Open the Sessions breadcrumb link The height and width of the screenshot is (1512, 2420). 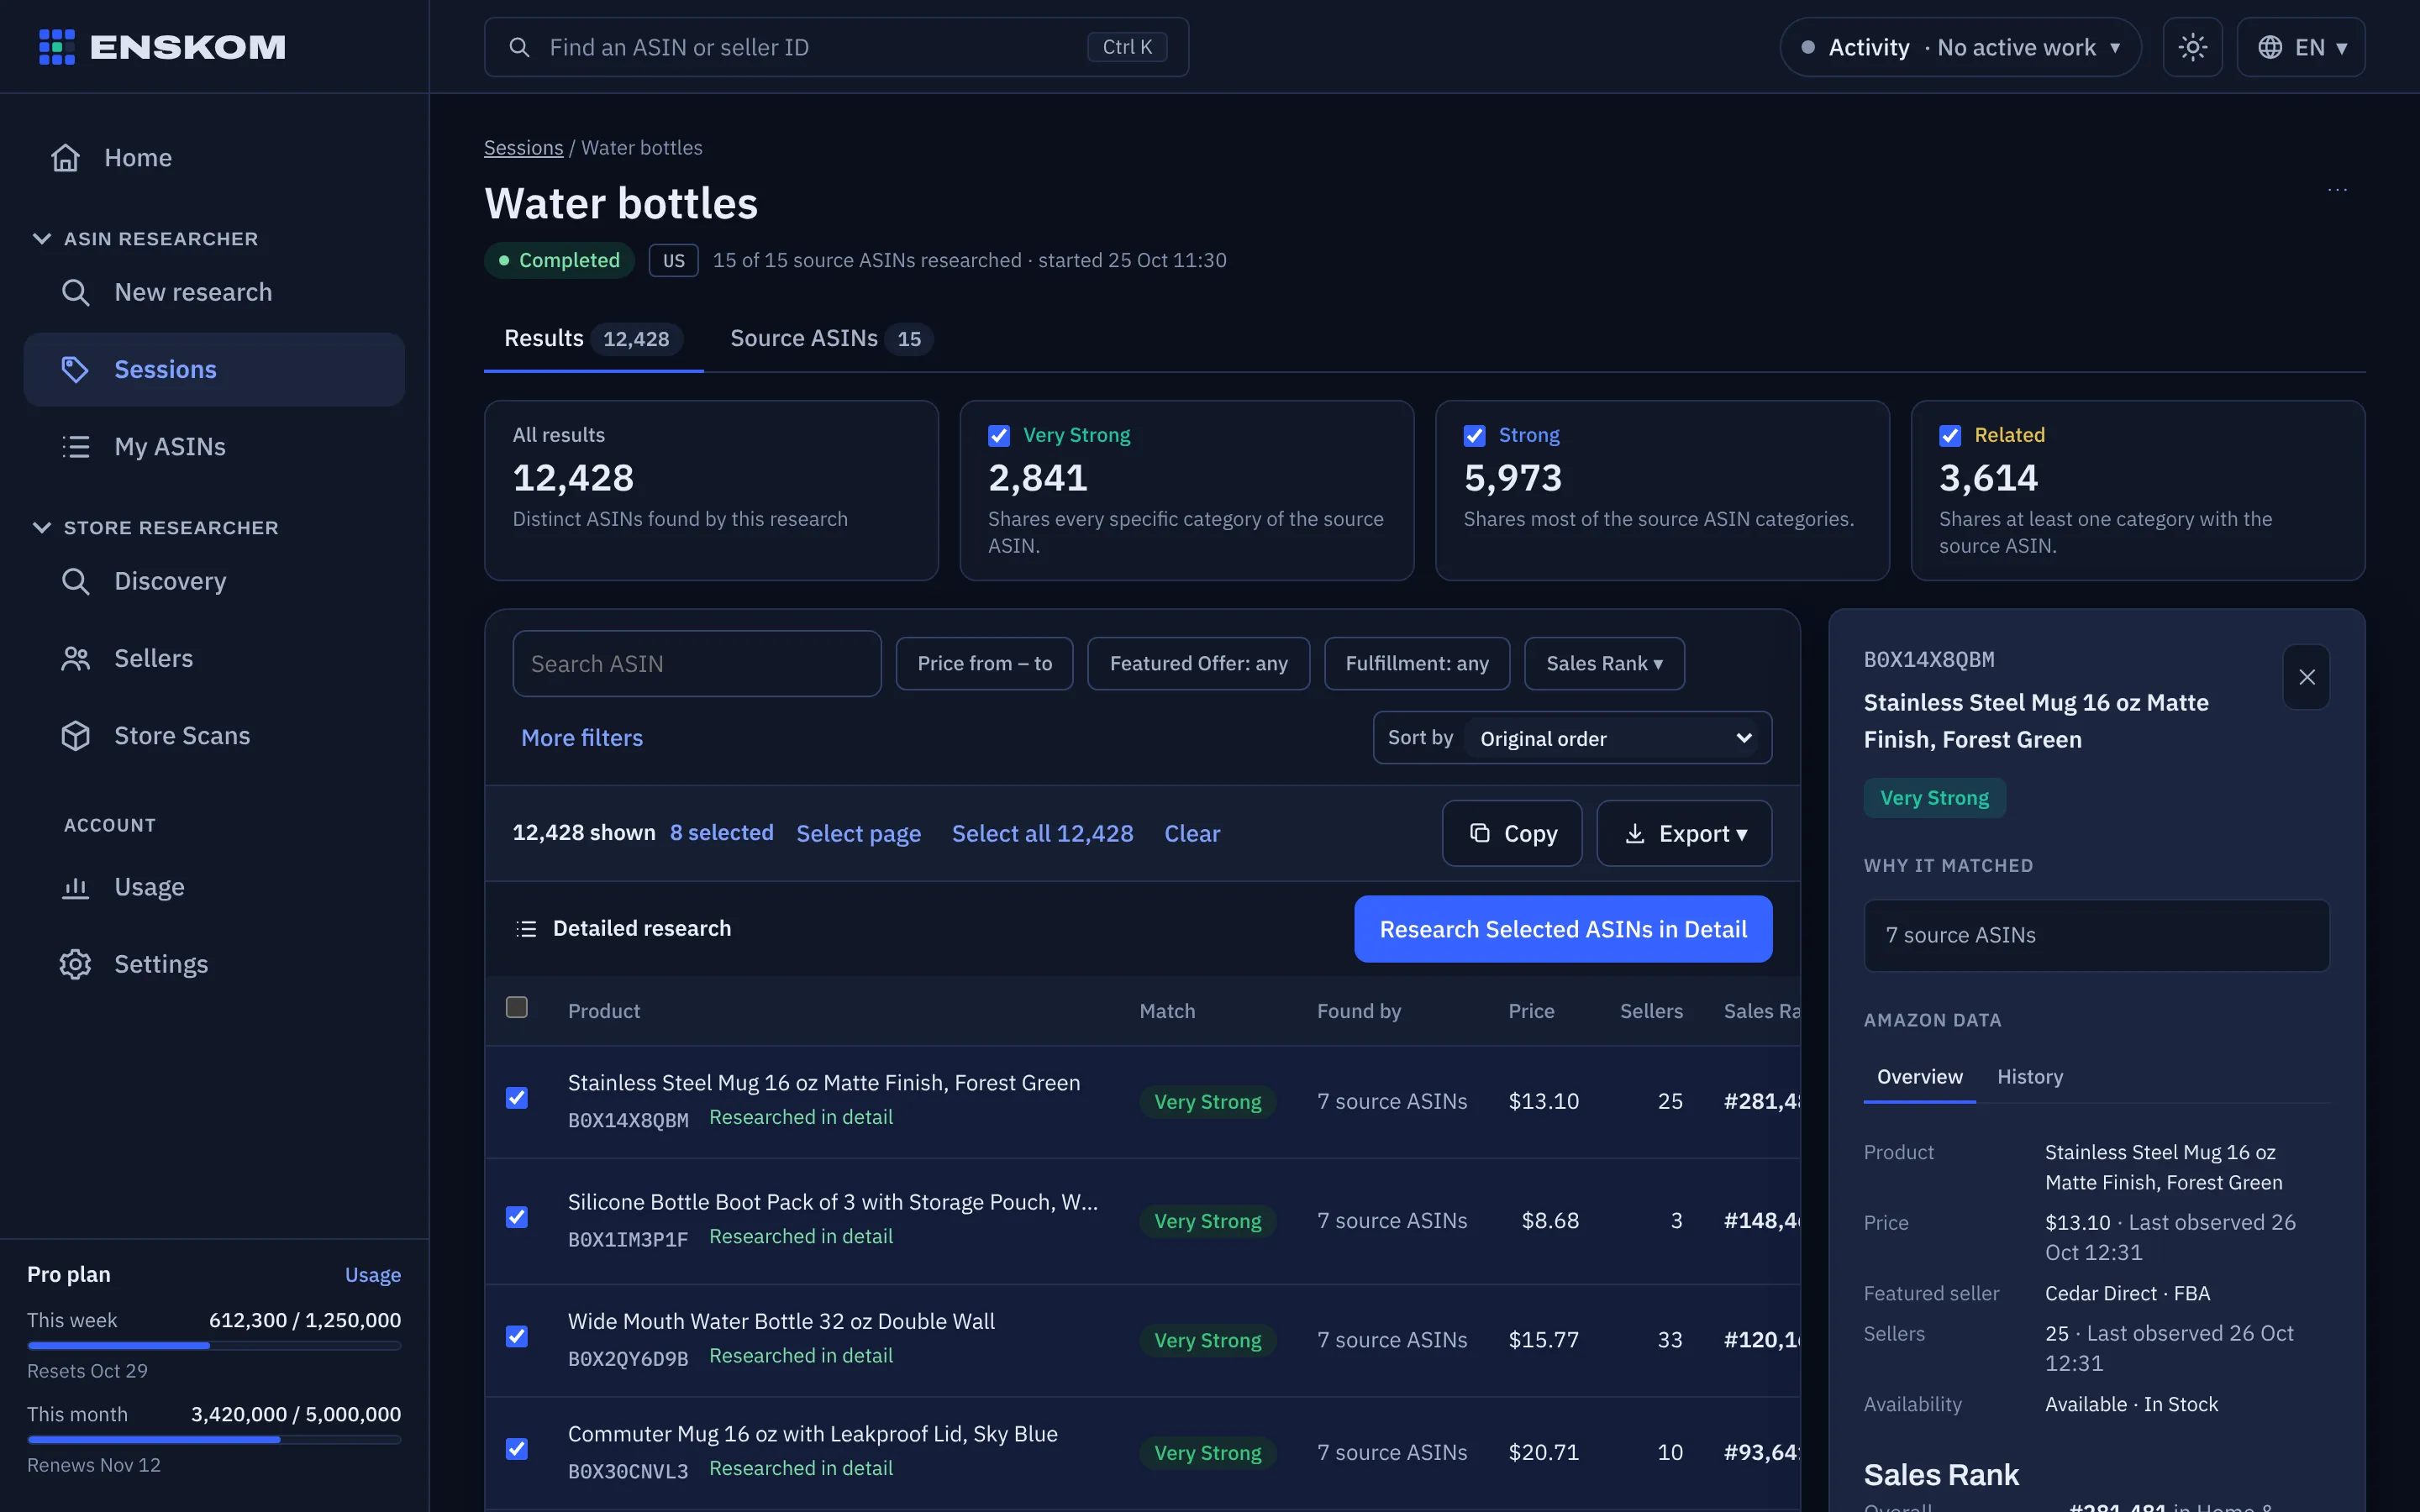coord(523,147)
